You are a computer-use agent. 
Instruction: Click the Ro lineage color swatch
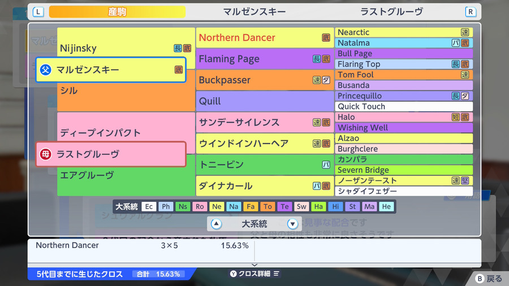(200, 206)
